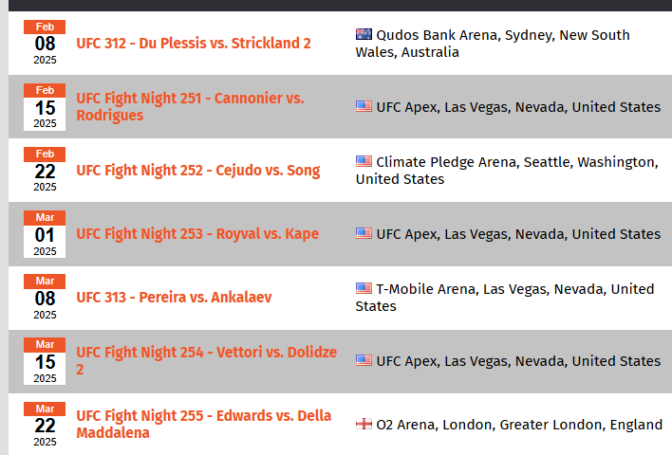Screen dimensions: 672x455
Task: Click the US flag in the Mar 15 row
Action: tap(364, 361)
